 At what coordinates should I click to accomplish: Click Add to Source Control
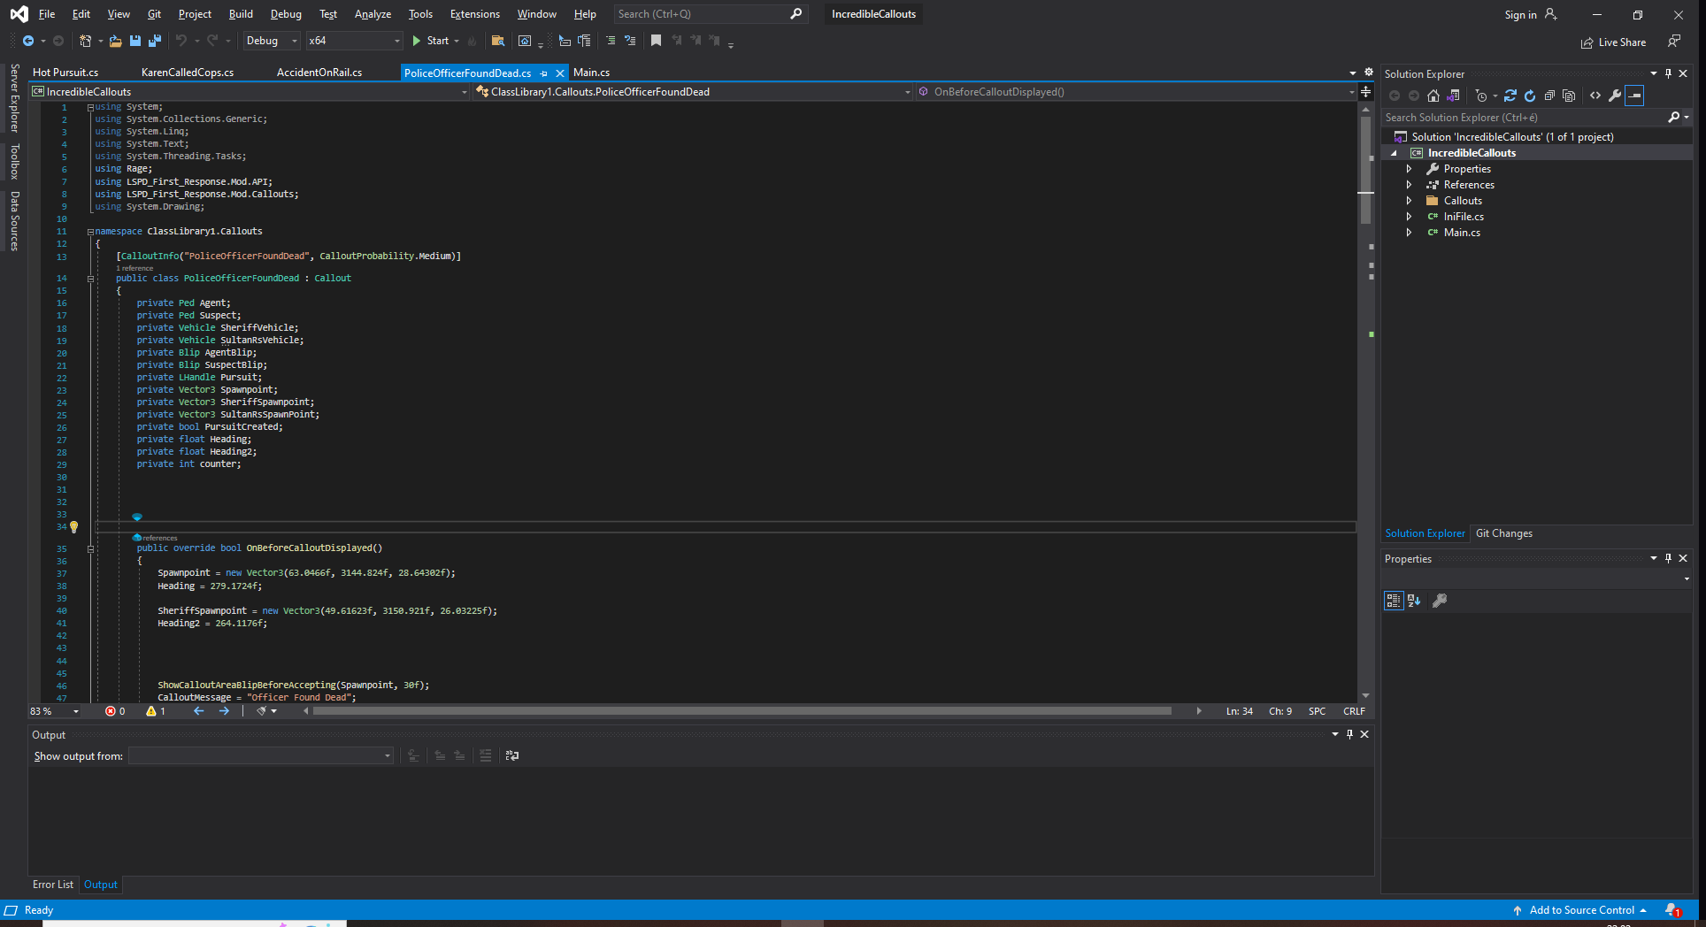pyautogui.click(x=1581, y=910)
